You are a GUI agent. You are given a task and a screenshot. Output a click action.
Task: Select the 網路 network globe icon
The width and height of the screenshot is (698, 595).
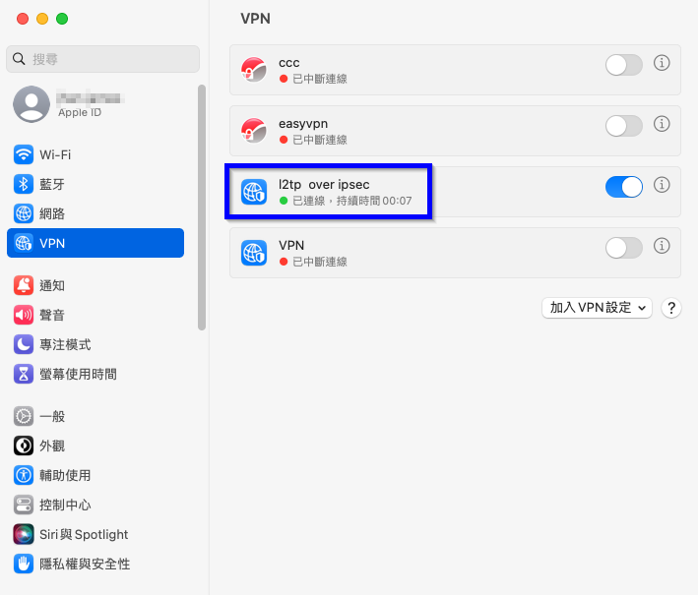coord(24,213)
